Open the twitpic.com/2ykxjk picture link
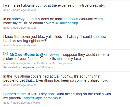The width and height of the screenshot is (130, 107). (x=42, y=98)
